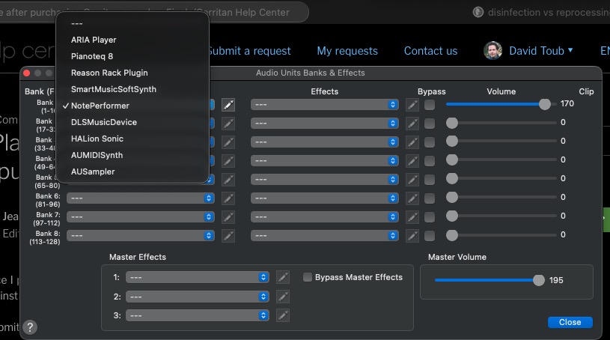Open the editor for Master Effect 1
Viewport: 610px width, 340px height.
[282, 277]
